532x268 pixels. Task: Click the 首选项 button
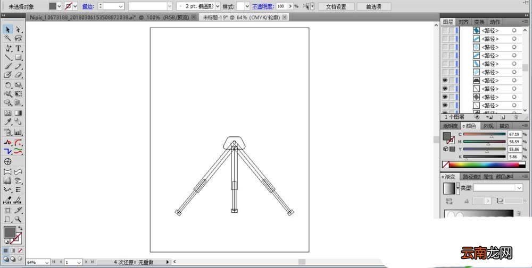coord(373,6)
